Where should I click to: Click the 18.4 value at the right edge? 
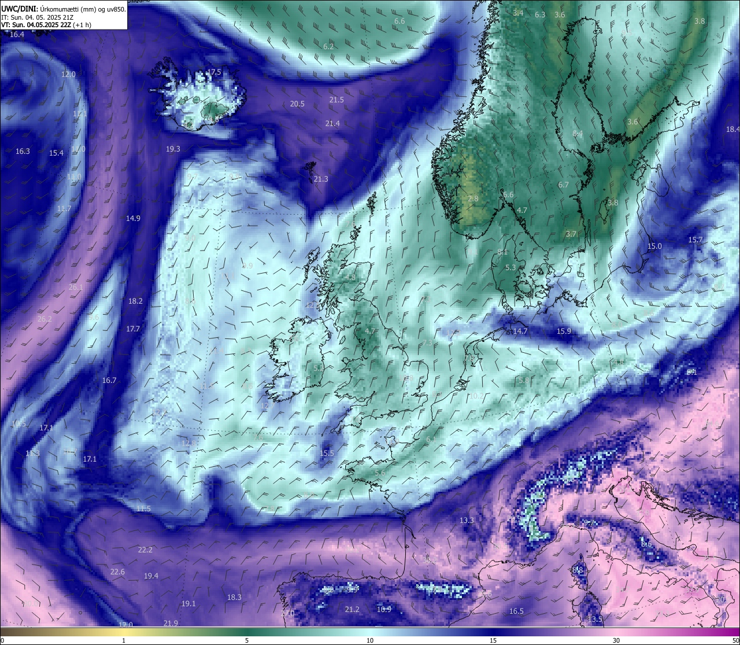coord(732,130)
